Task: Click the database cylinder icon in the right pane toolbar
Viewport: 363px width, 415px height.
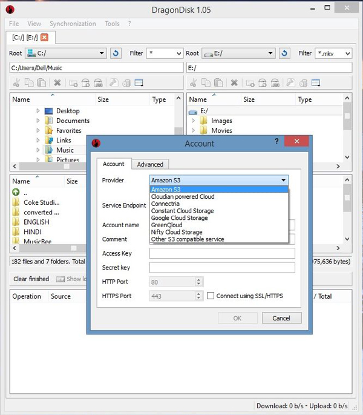Action: pos(303,83)
